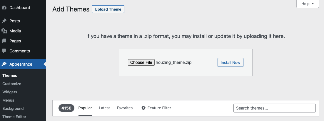The image size is (324, 121).
Task: Open the Menus submenu item
Action: tap(8, 100)
